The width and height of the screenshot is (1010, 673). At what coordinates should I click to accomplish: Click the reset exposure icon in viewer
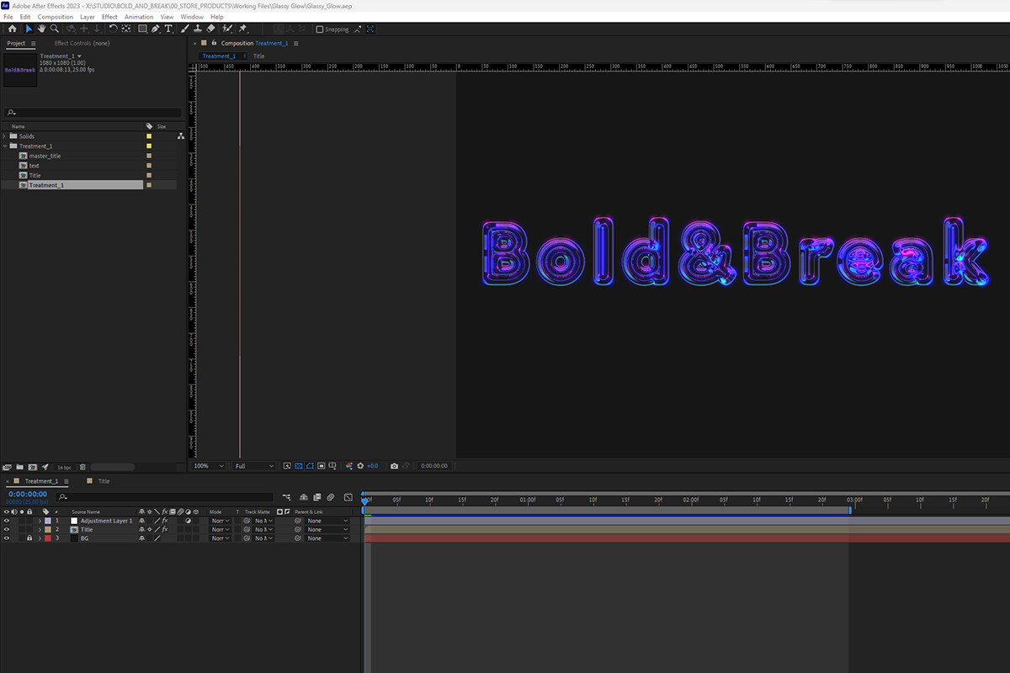pyautogui.click(x=360, y=465)
